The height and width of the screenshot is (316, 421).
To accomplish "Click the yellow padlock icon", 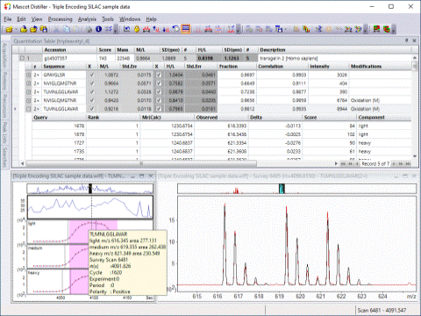I will click(137, 29).
